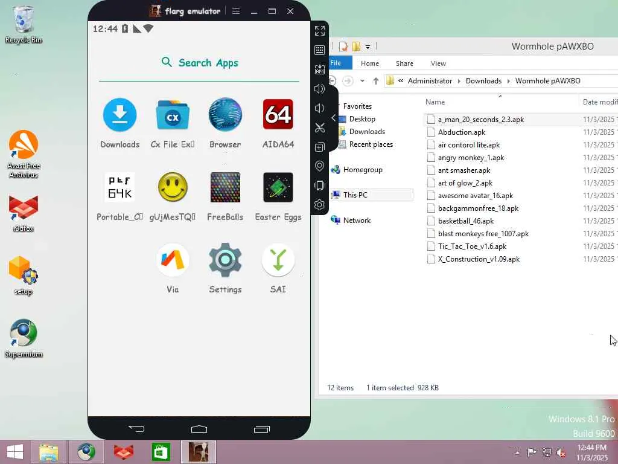Open the Downloads app in emulator

(x=120, y=115)
